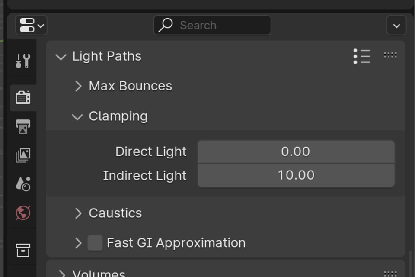This screenshot has height=277, width=415.
Task: Select the World properties tab
Action: click(x=23, y=213)
